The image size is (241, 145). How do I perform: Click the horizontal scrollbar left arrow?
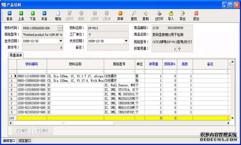(x=11, y=123)
